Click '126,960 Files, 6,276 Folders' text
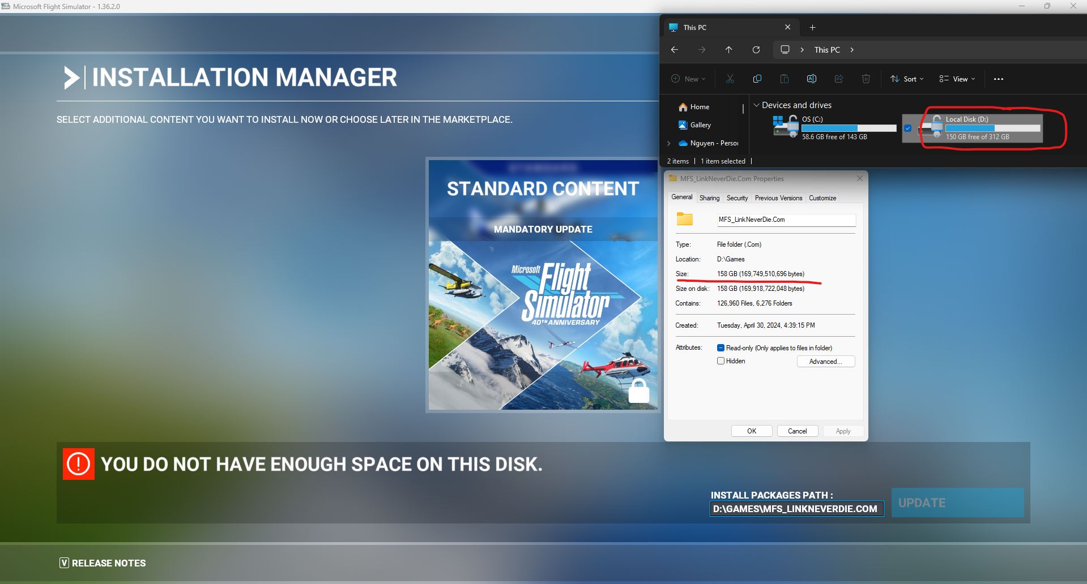The height and width of the screenshot is (584, 1087). (754, 303)
